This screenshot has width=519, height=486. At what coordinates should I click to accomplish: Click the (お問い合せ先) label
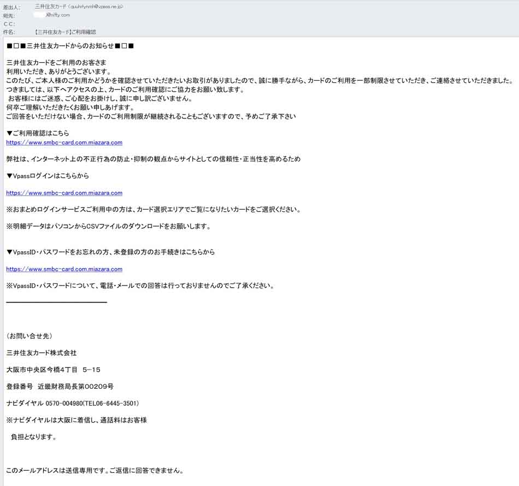[x=29, y=336]
